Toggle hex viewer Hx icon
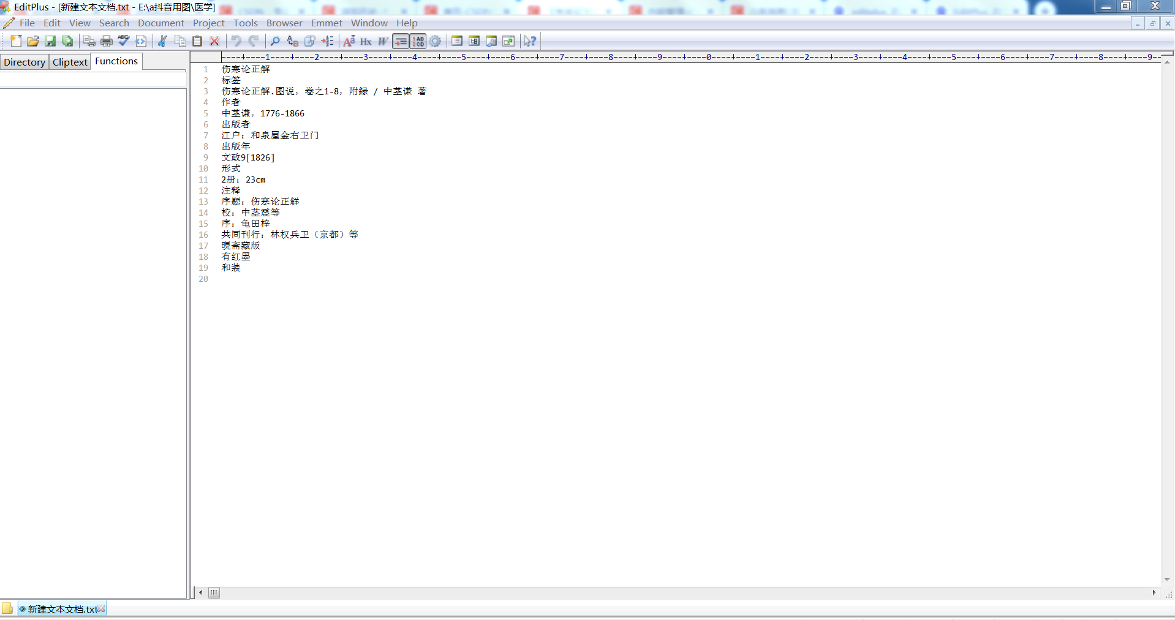The width and height of the screenshot is (1175, 620). click(x=366, y=41)
